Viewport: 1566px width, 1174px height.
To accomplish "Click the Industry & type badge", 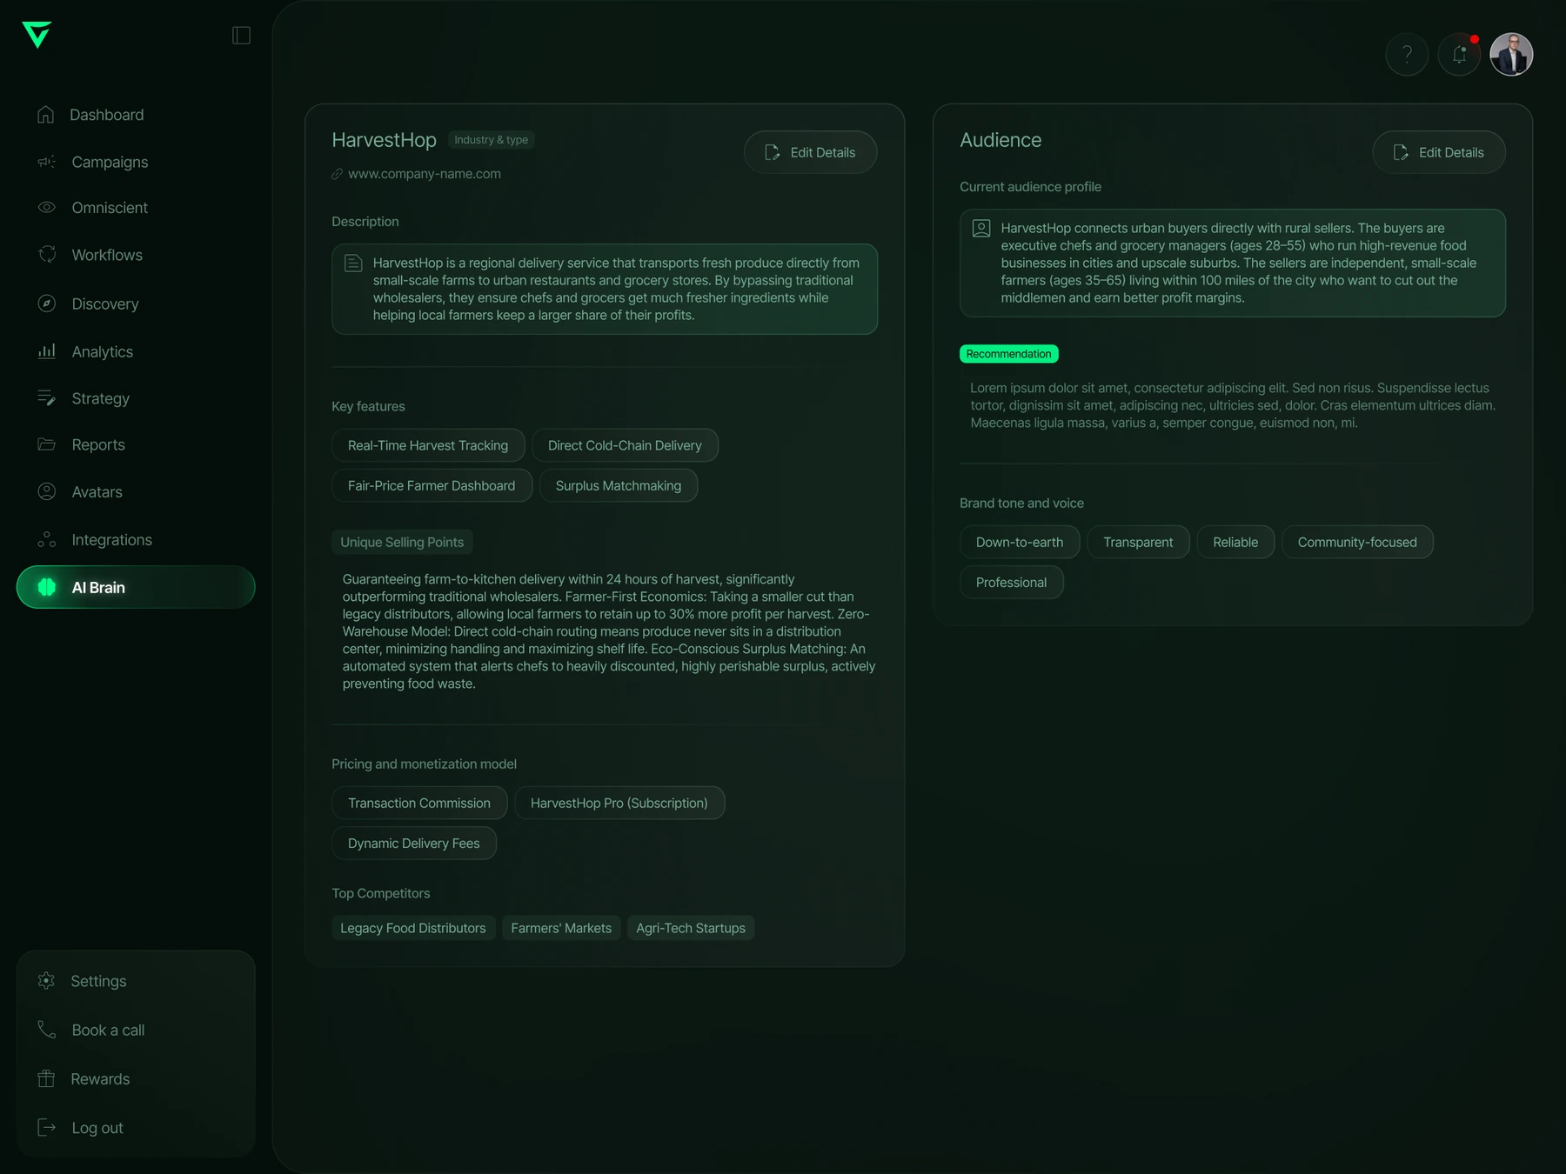I will [x=491, y=140].
